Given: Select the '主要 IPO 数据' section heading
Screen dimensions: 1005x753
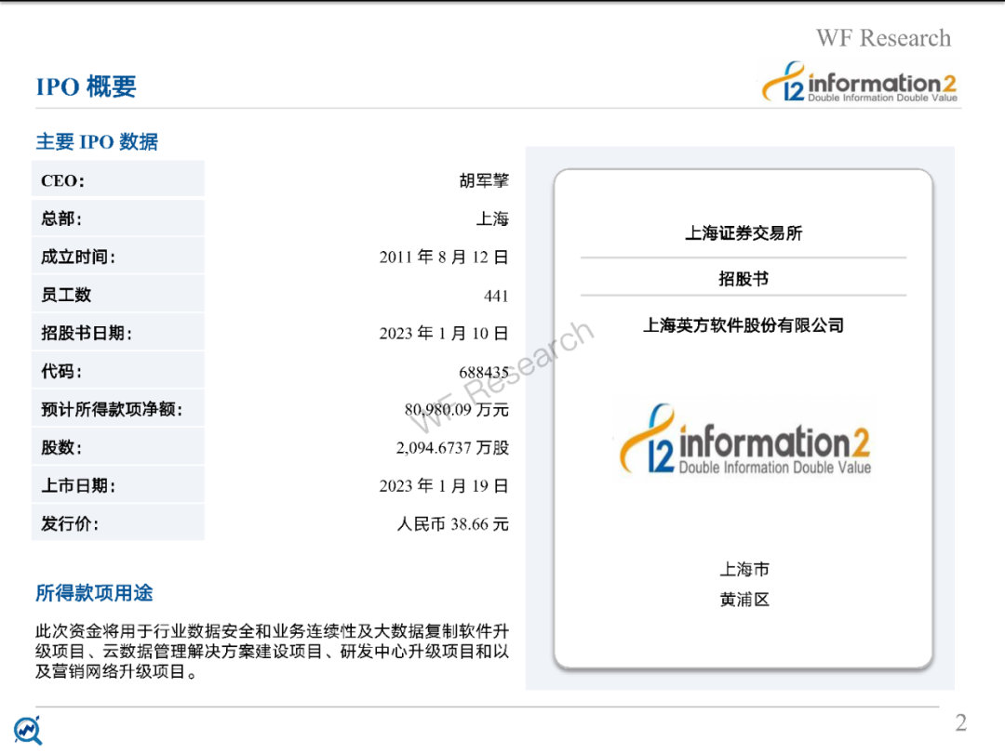Looking at the screenshot, I should pos(97,141).
